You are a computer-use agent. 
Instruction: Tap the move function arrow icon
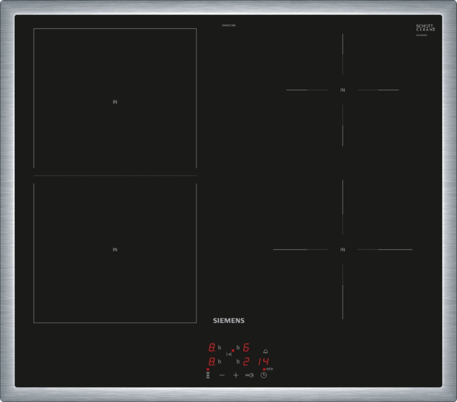(x=229, y=354)
